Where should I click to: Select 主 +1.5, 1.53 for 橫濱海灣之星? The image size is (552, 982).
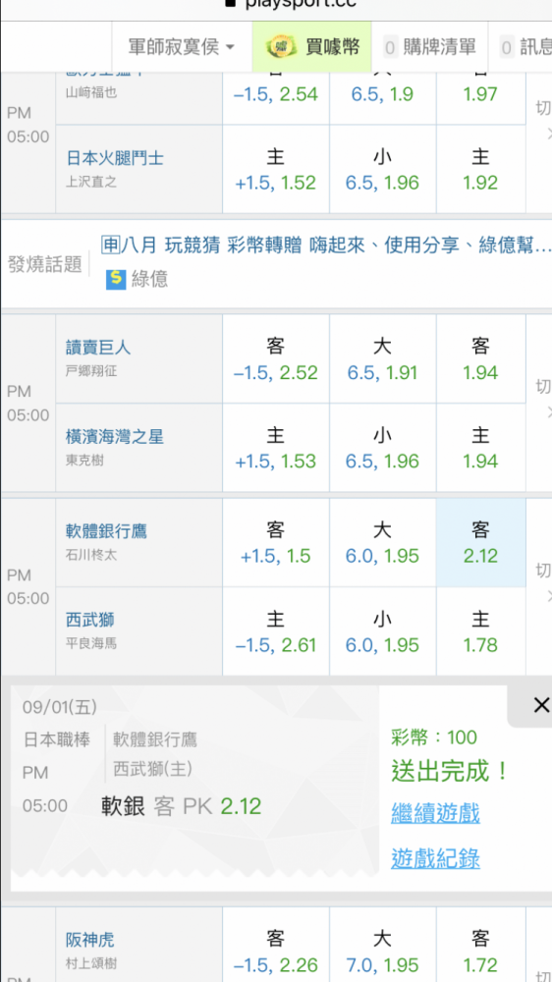pos(276,448)
